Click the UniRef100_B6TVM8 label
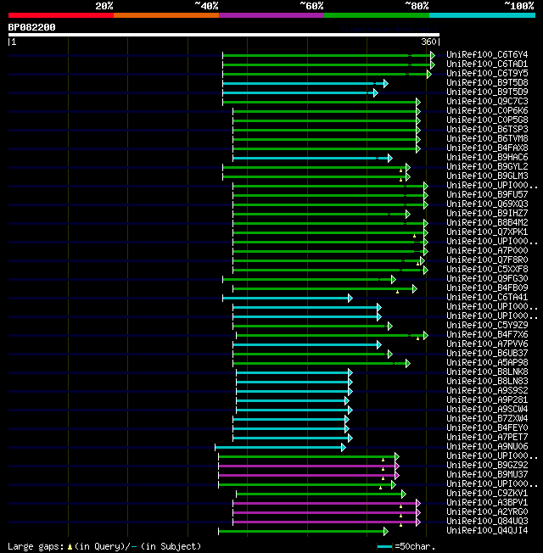543x553 pixels. 487,138
